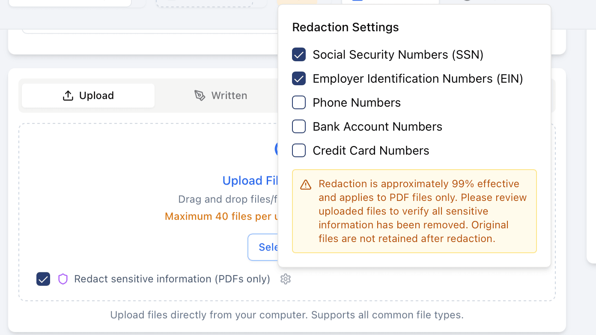Click the shield icon next to redact option
The image size is (596, 335).
point(63,279)
